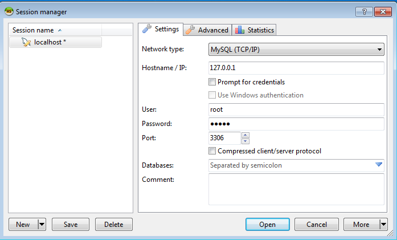397x240 pixels.
Task: Increase the Port number with up arrow
Action: point(245,135)
